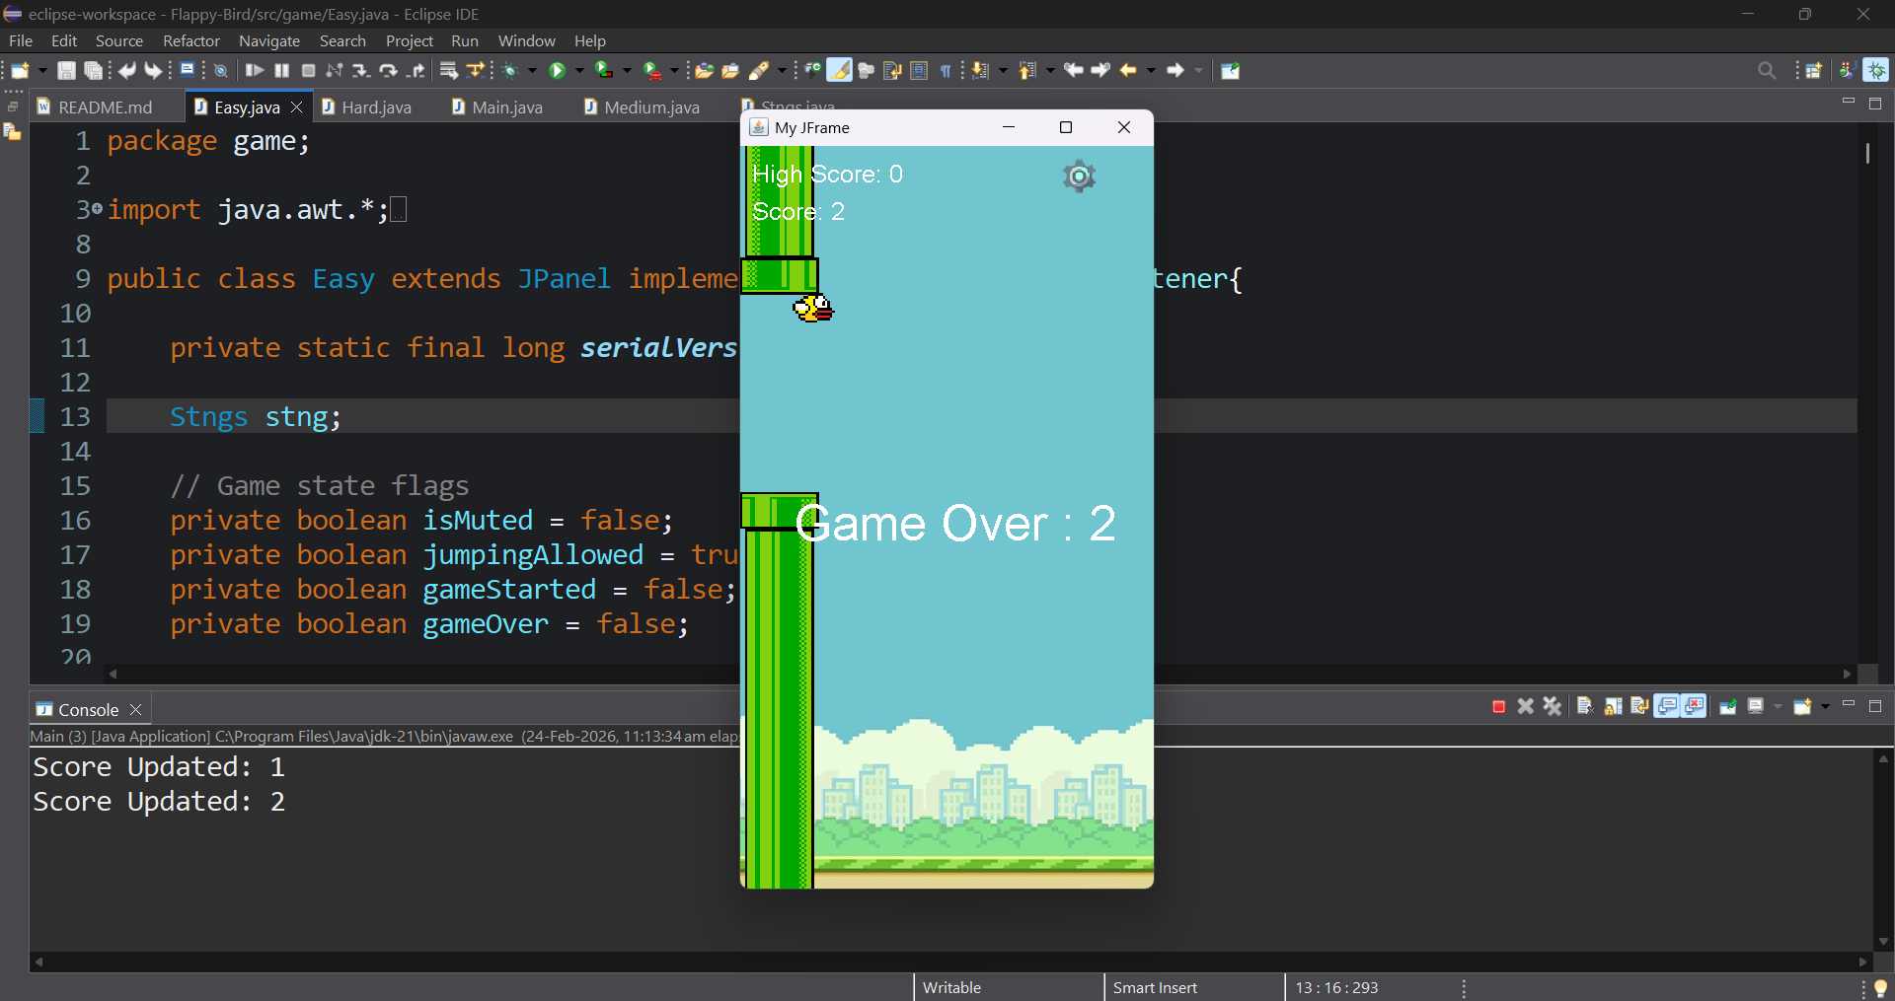Switch to the Main.java editor tab

pos(506,107)
